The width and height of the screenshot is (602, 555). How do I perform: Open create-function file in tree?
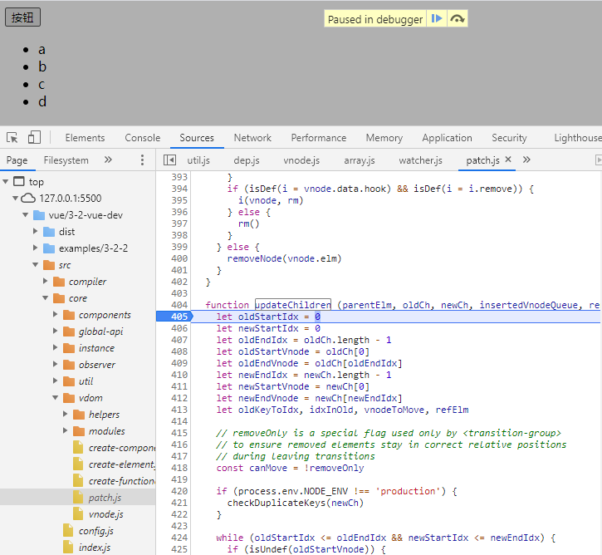[x=122, y=481]
